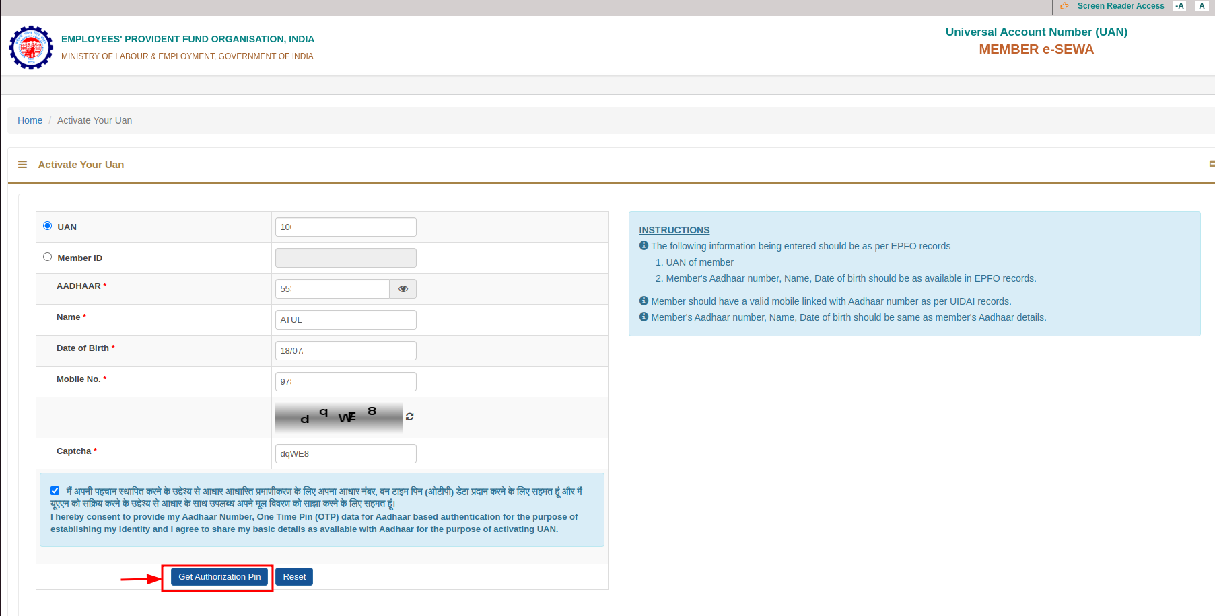
Task: Click the 'Mobile No.' label
Action: (x=79, y=379)
